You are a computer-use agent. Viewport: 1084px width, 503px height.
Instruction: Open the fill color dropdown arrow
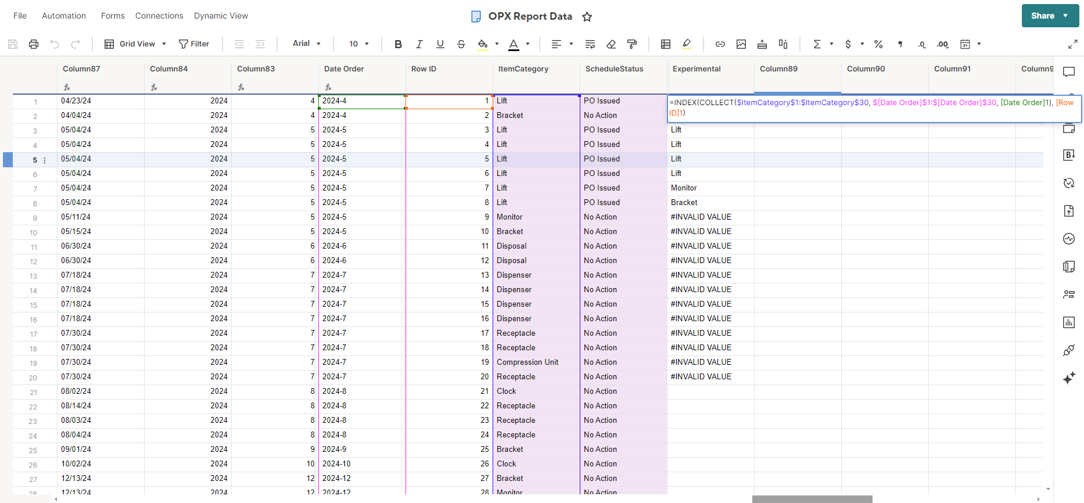click(x=497, y=44)
